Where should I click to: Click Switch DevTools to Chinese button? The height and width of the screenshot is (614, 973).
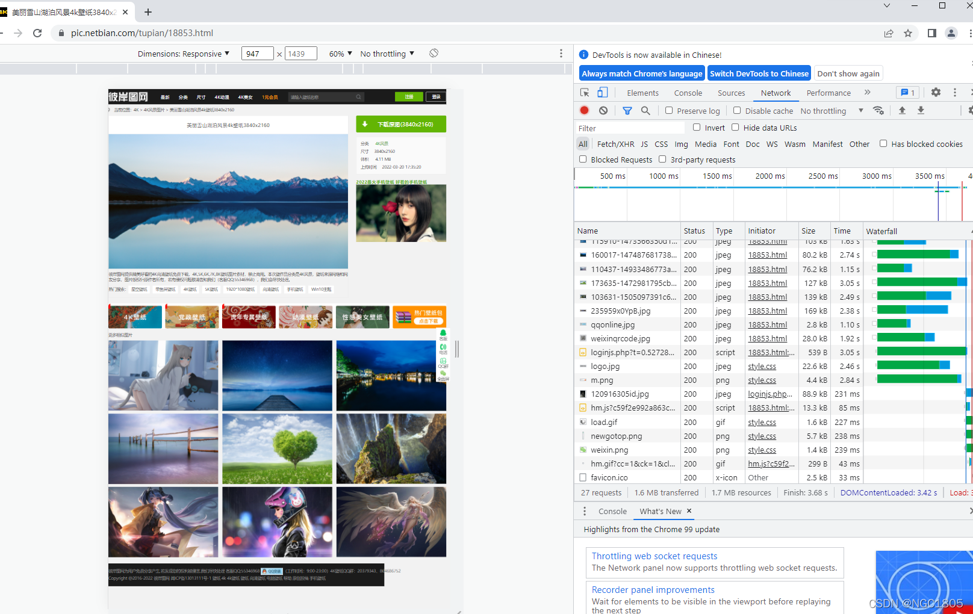click(759, 73)
